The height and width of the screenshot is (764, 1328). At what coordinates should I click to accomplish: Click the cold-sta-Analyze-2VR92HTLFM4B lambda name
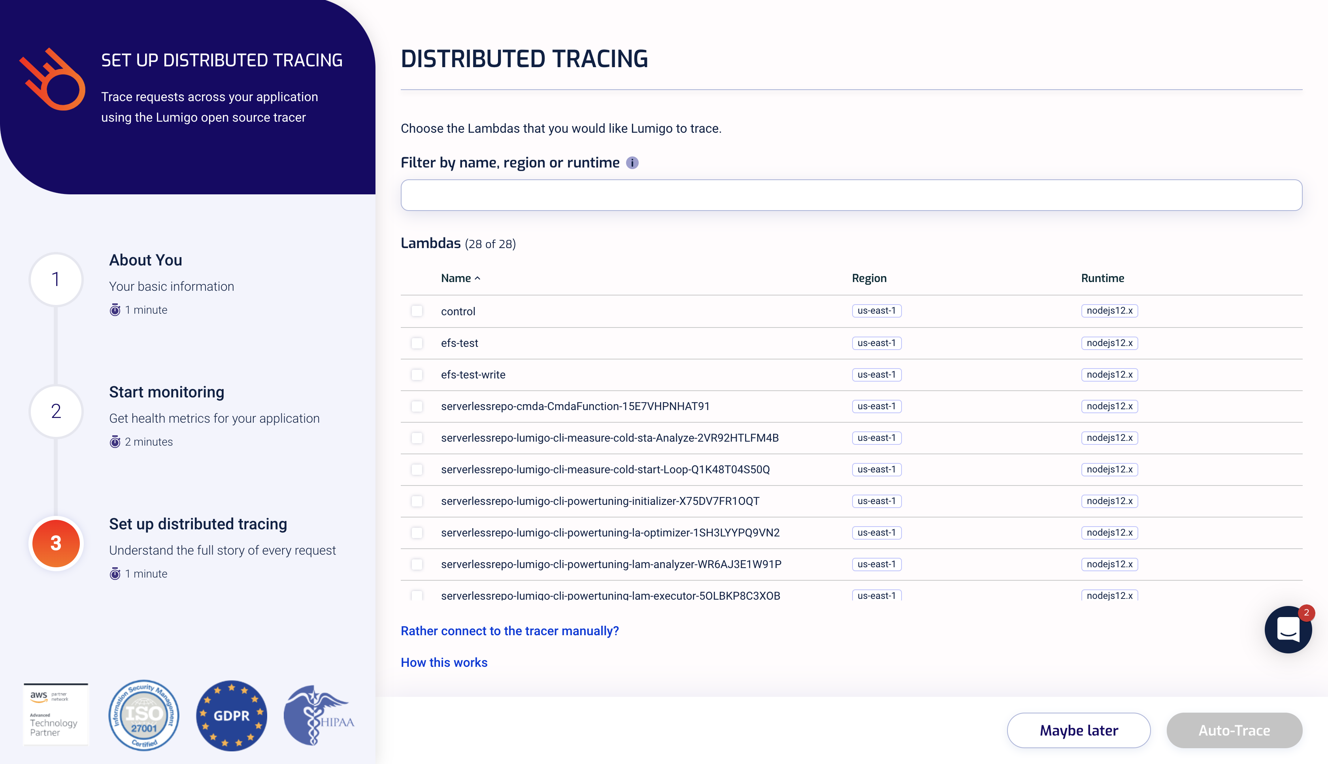[x=609, y=438]
